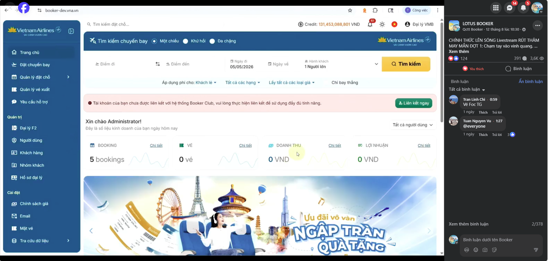Open the Đại lý VMB account menu
The image size is (548, 261).
point(419,24)
